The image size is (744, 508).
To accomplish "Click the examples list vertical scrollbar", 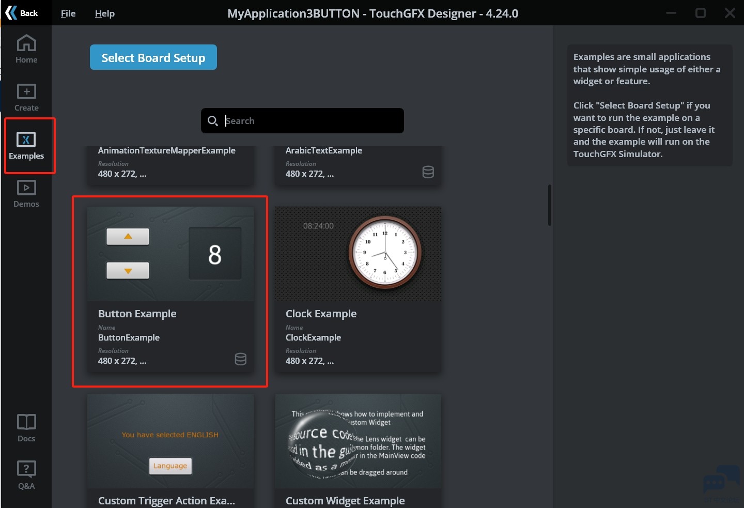I will click(550, 205).
